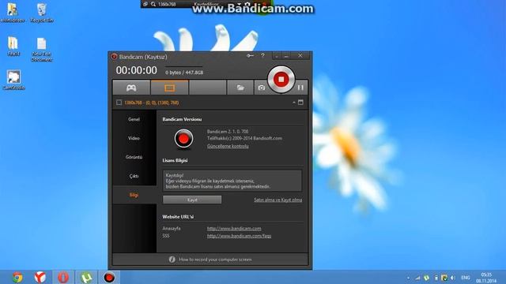The image size is (506, 284).
Task: Select the zipped folder icon on desktop
Action: pos(13,47)
